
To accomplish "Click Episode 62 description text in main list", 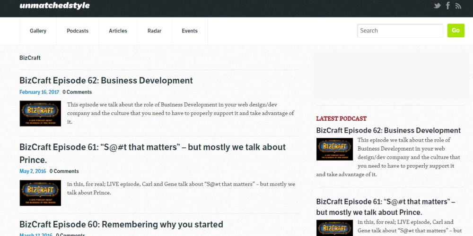I will point(181,113).
